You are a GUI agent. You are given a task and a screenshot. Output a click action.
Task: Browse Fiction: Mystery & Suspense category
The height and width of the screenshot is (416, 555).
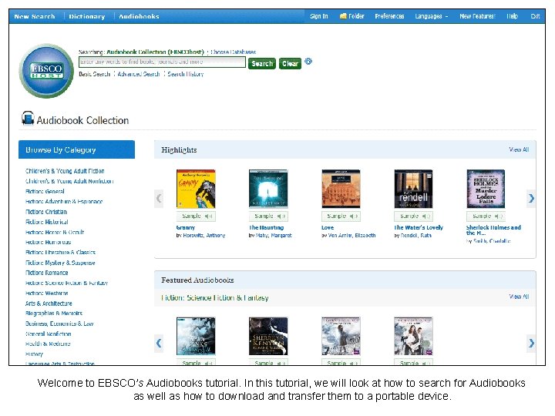click(x=60, y=263)
